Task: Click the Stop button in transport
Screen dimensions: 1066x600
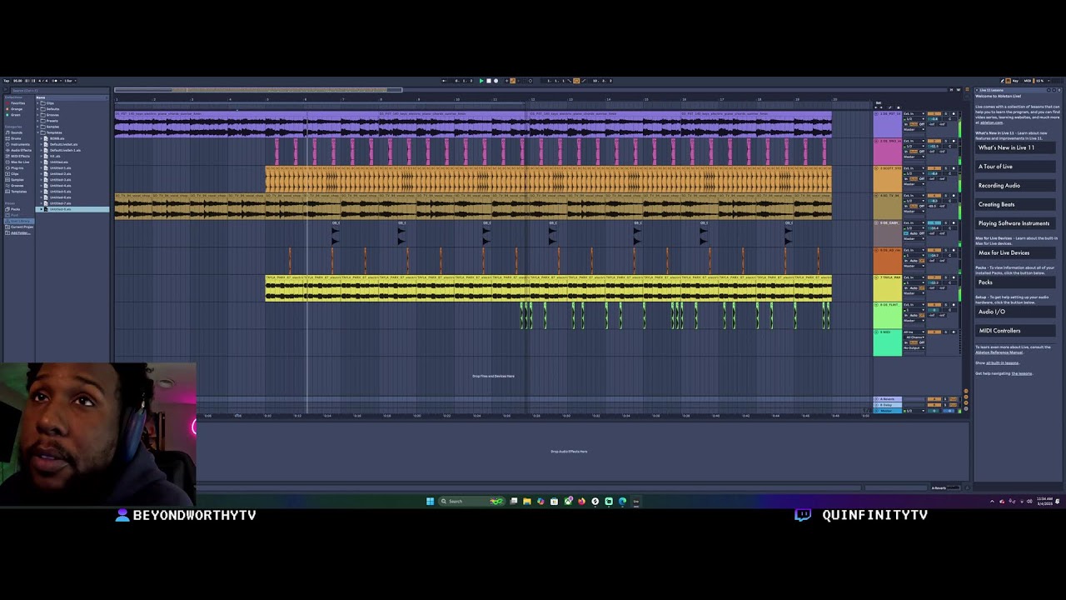Action: (x=489, y=81)
